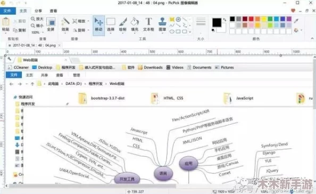Open the Paste (粘贴) dropdown arrow
316x194 pixels.
[x=6, y=33]
